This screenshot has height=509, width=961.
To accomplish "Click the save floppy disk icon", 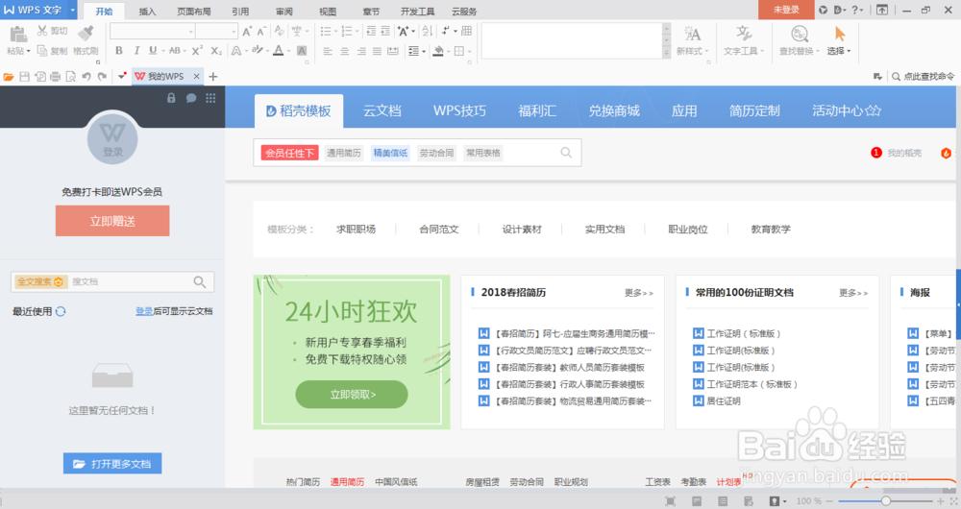I will coord(25,77).
